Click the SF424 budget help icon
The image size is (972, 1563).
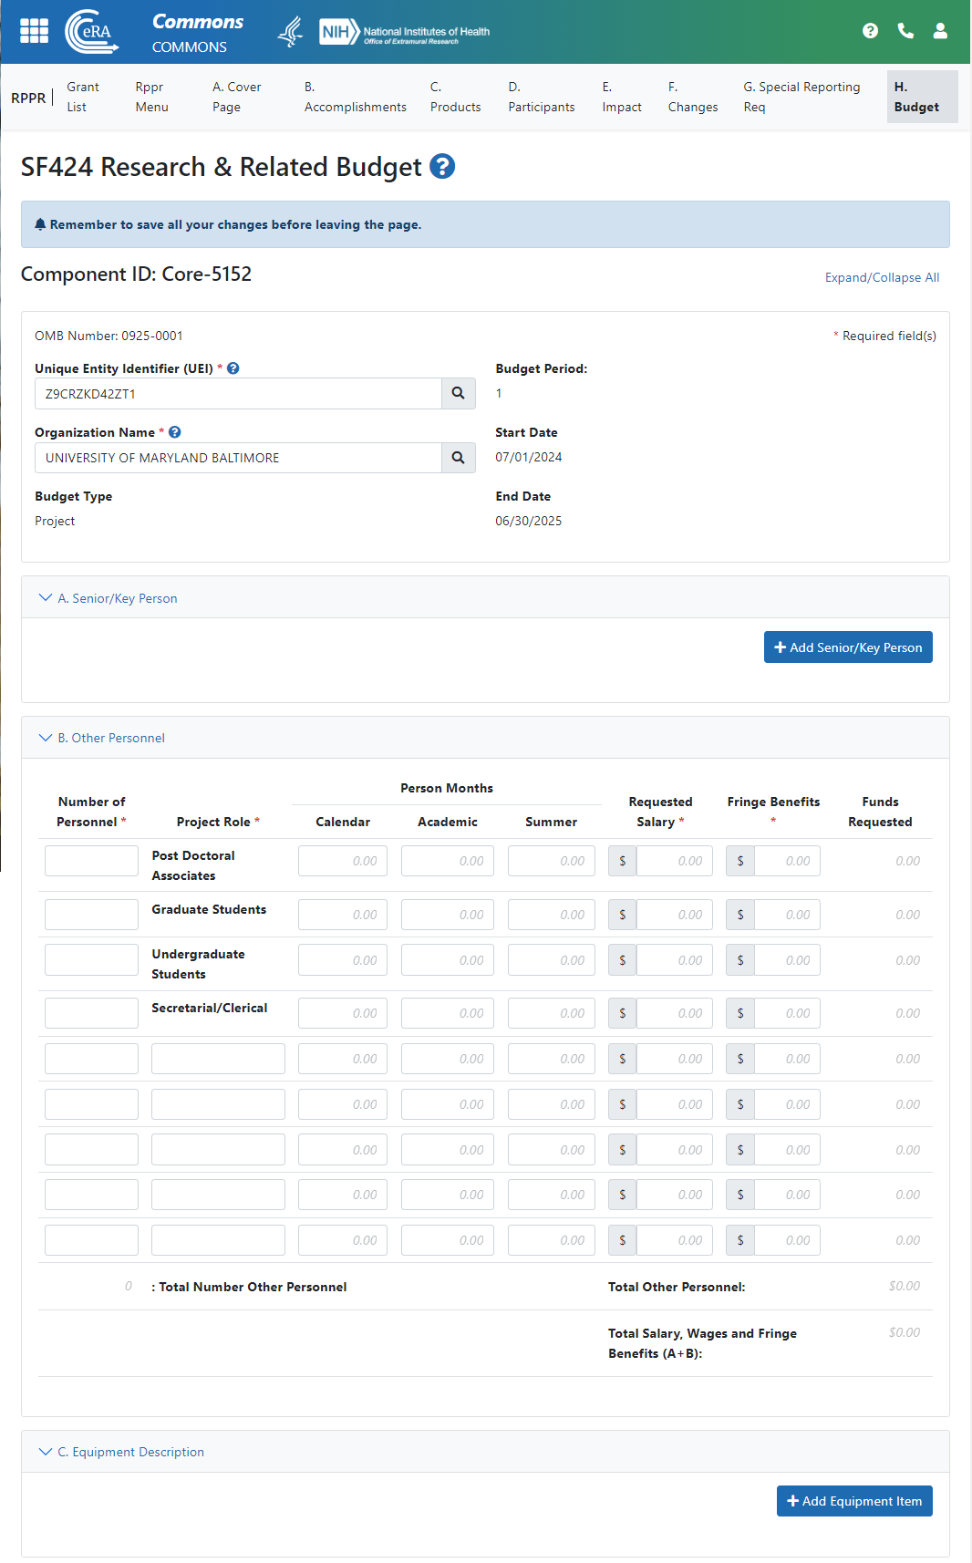pyautogui.click(x=442, y=167)
